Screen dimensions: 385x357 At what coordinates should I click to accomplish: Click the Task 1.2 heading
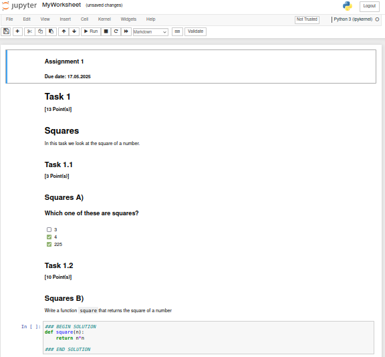pyautogui.click(x=59, y=265)
